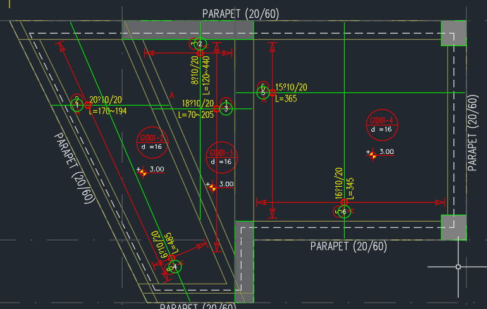Select the G1D01-2 slab tag circle

(152, 143)
